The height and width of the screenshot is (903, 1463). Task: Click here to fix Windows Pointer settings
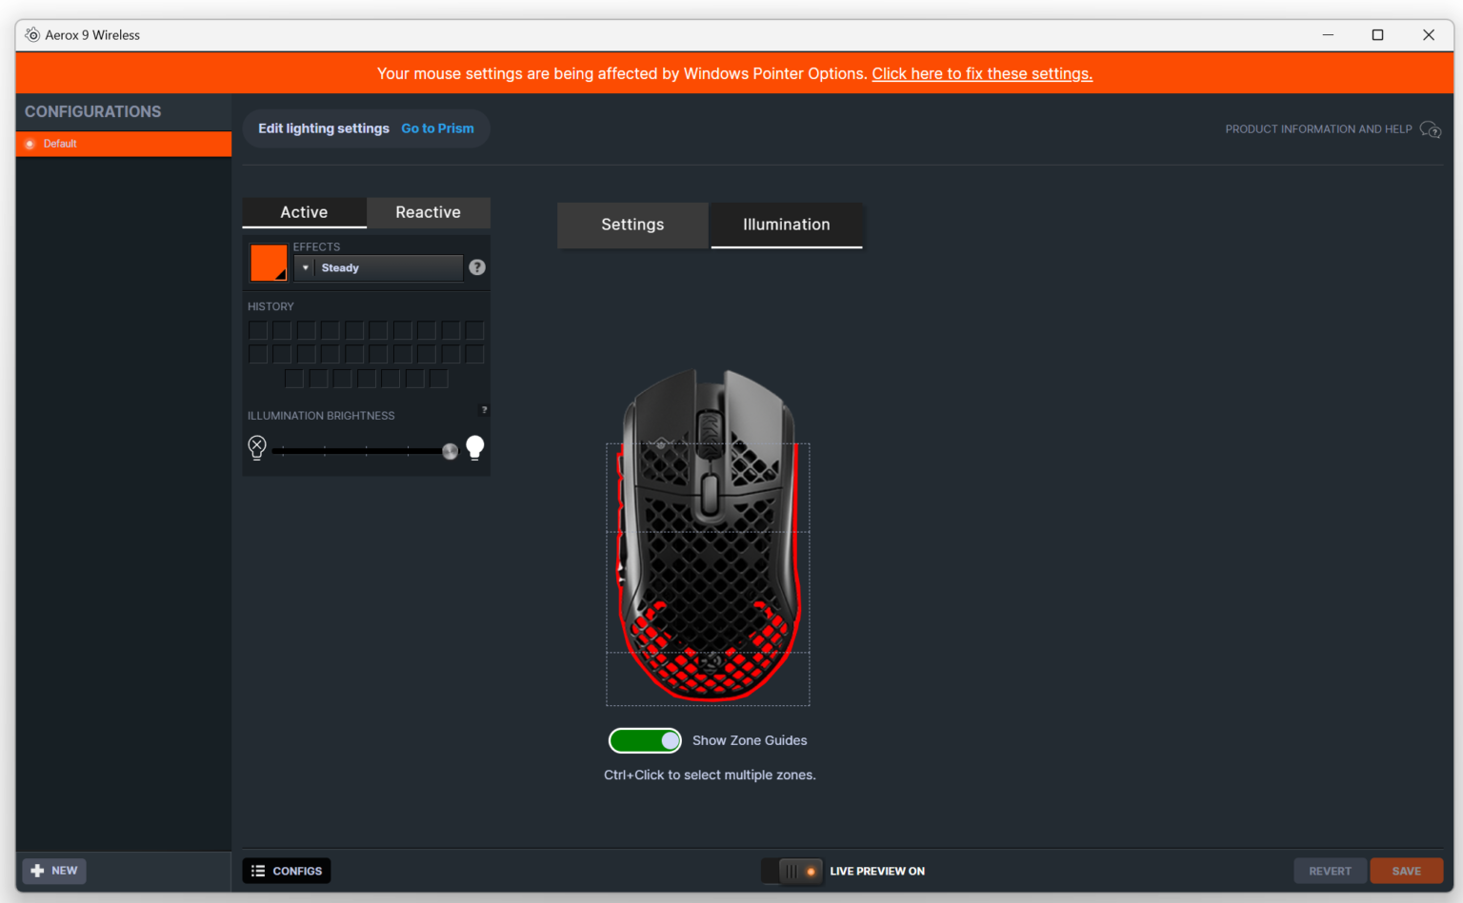click(x=982, y=73)
